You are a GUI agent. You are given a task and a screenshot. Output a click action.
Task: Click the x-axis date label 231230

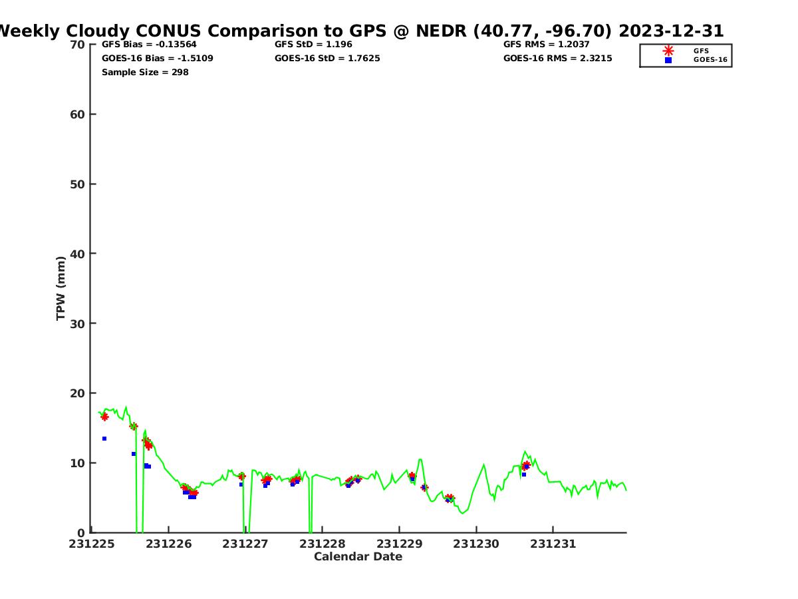[475, 544]
